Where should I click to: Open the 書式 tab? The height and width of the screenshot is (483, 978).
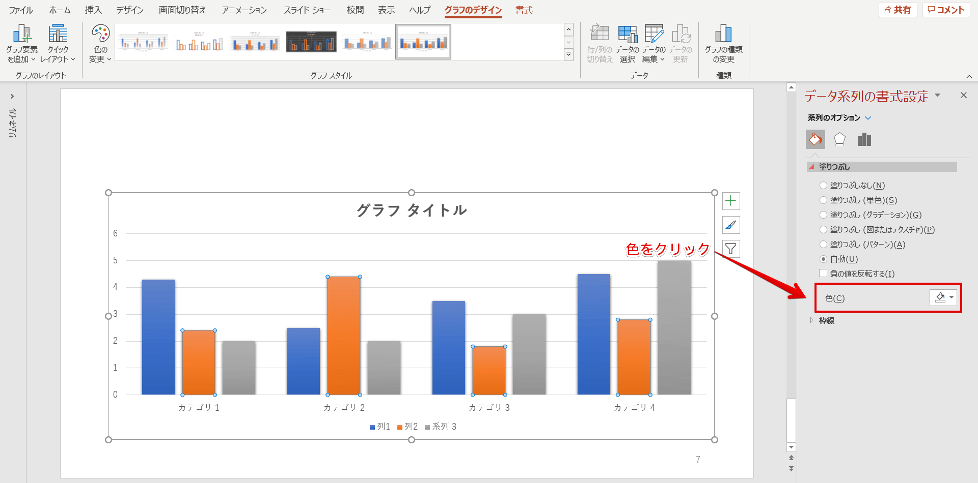[524, 10]
